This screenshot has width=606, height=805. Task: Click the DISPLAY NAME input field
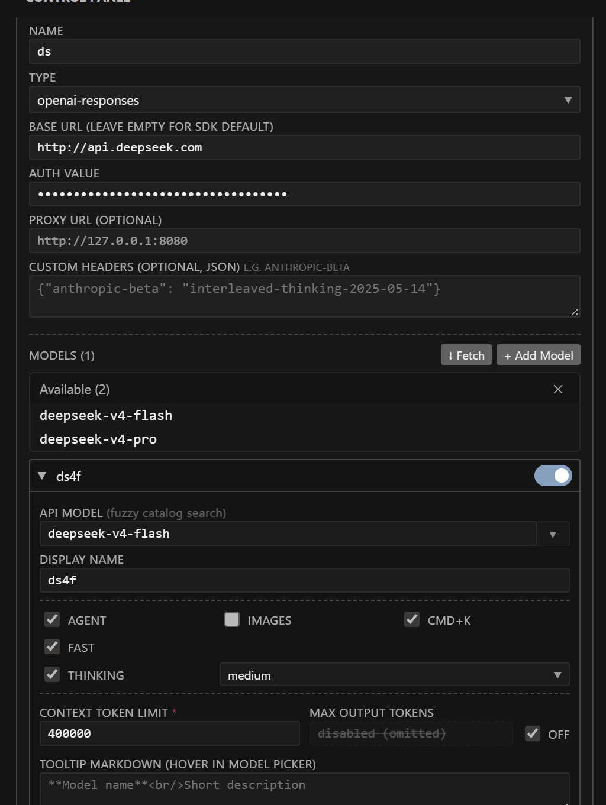[304, 580]
